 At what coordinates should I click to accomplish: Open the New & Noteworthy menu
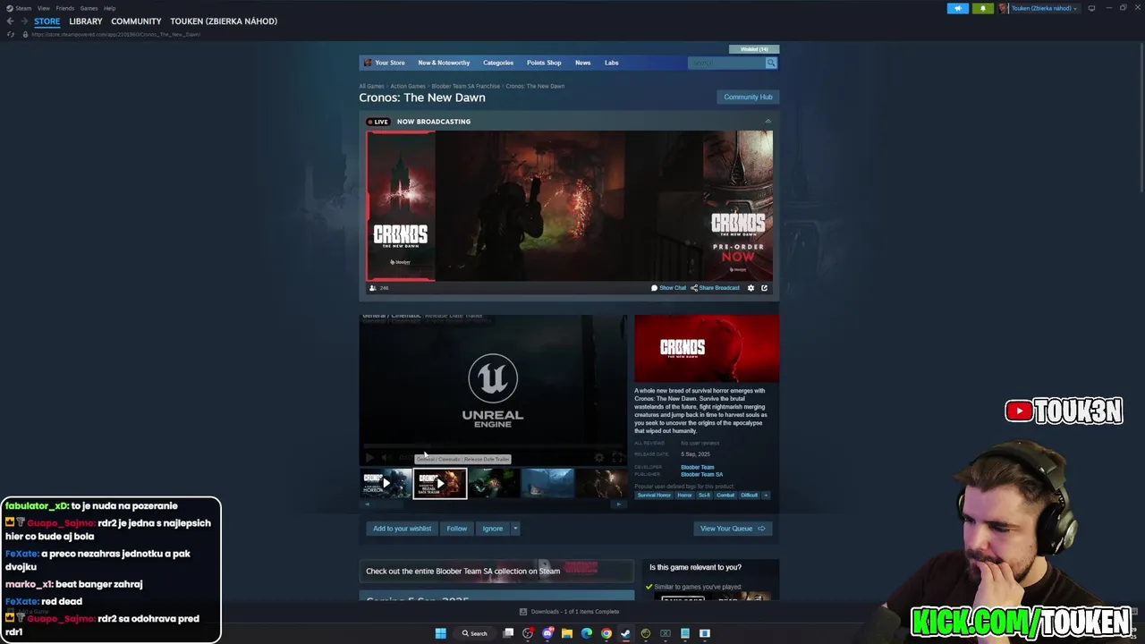click(x=444, y=63)
